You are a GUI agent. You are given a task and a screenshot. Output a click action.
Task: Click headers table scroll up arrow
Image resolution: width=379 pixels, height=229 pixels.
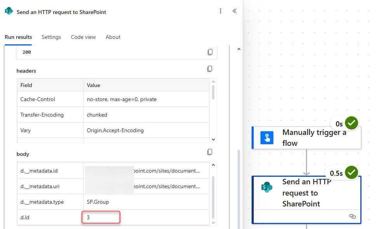tap(213, 82)
